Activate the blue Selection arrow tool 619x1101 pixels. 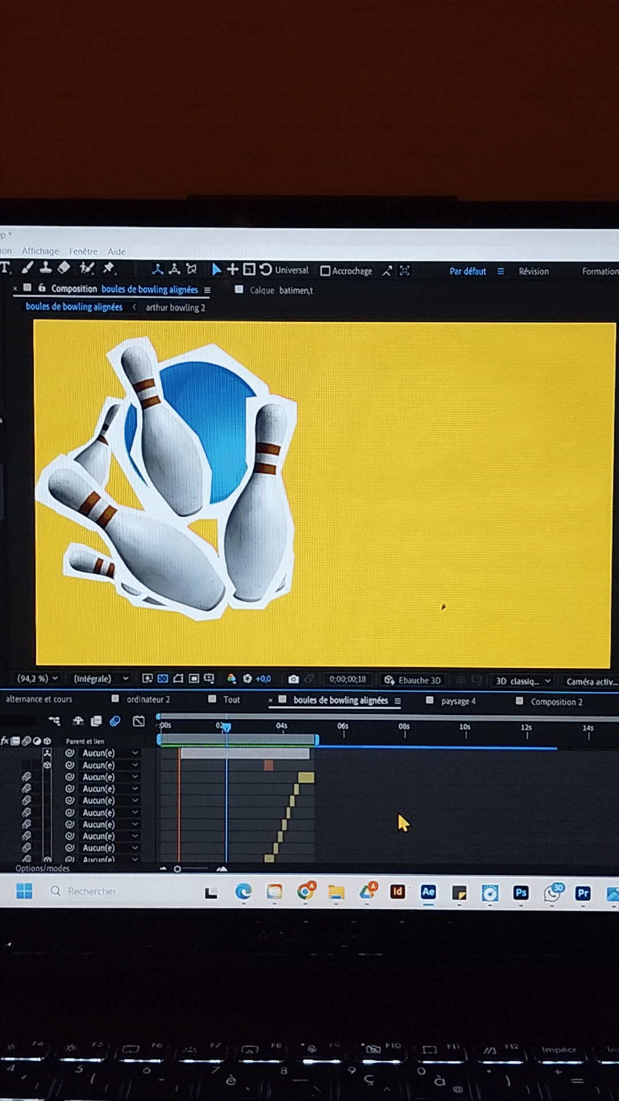point(216,270)
